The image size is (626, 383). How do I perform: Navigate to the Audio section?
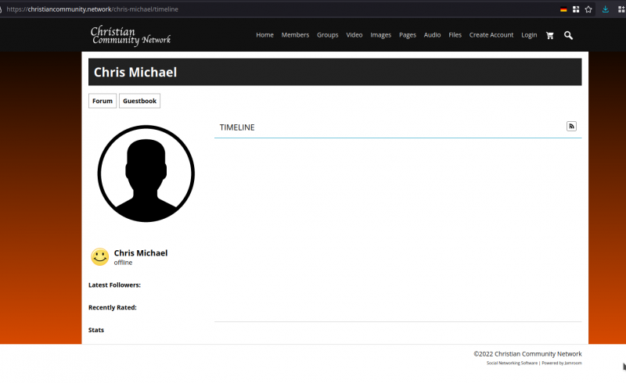pyautogui.click(x=432, y=35)
